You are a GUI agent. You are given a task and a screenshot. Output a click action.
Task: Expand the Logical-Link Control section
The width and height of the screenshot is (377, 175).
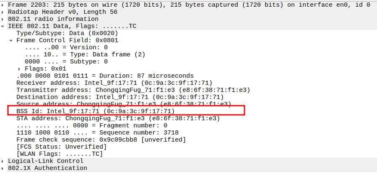coord(3,161)
